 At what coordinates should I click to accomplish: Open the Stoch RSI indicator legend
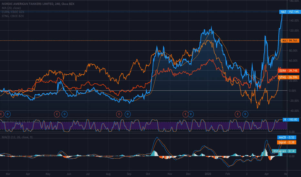20,122
